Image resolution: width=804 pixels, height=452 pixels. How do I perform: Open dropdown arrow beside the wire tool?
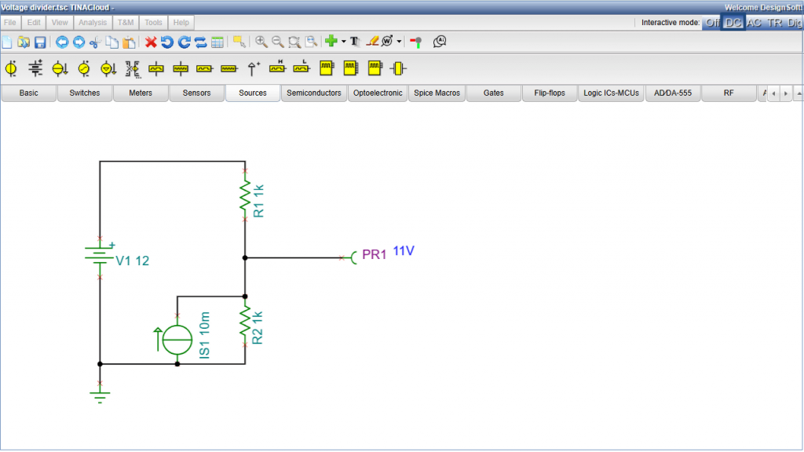point(400,42)
